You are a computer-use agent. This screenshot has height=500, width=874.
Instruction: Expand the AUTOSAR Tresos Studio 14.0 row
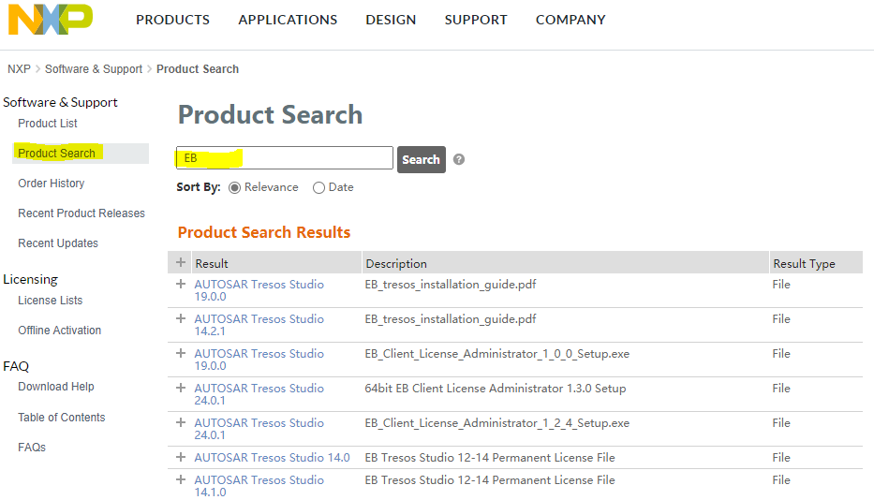[x=181, y=458]
